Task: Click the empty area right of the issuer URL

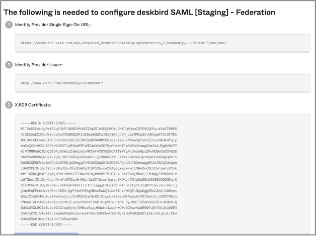Action: click(211, 83)
